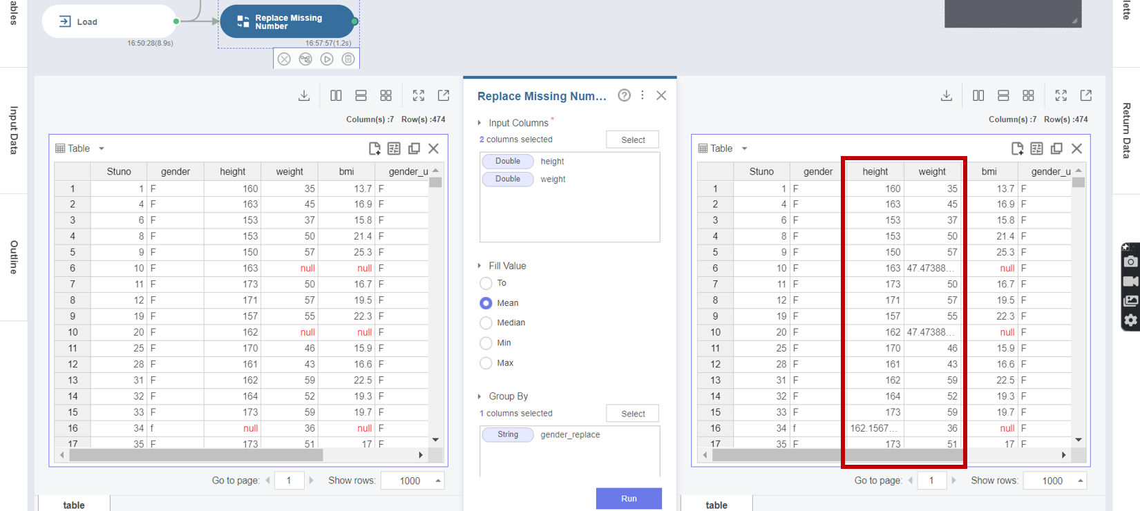The image size is (1140, 511).
Task: Download the output data via download icon
Action: pos(947,95)
